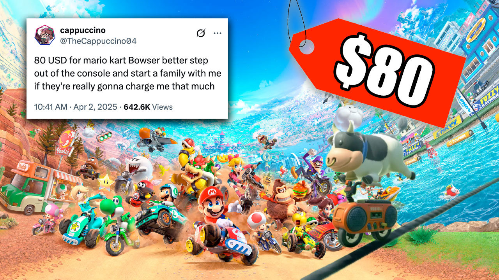
Task: Click the hole in the price tag
Action: (x=307, y=47)
